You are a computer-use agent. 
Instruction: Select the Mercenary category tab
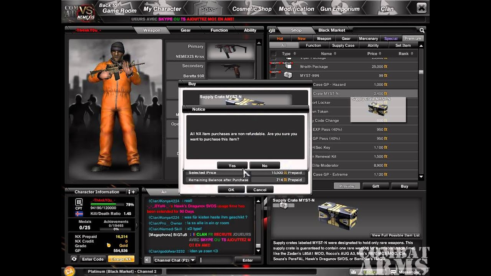pos(368,38)
